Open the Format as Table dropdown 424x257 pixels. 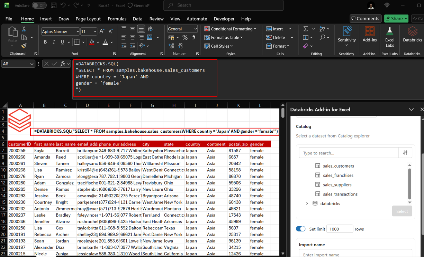(224, 37)
